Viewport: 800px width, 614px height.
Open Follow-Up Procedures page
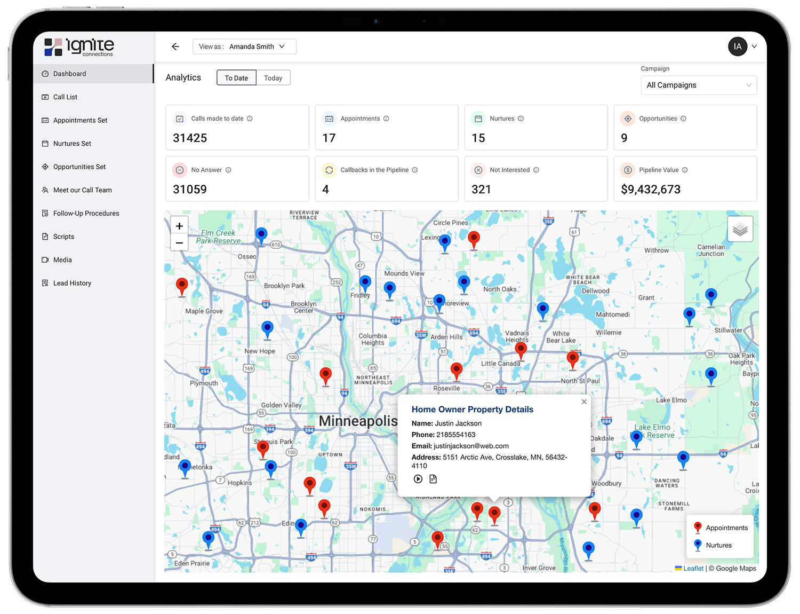click(93, 213)
